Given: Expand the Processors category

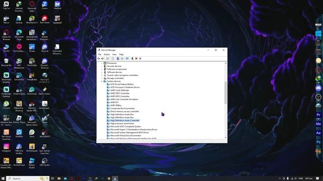Looking at the screenshot, I should [102, 63].
